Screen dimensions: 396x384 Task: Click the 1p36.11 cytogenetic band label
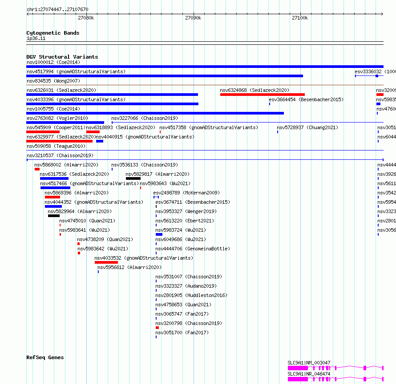click(36, 38)
